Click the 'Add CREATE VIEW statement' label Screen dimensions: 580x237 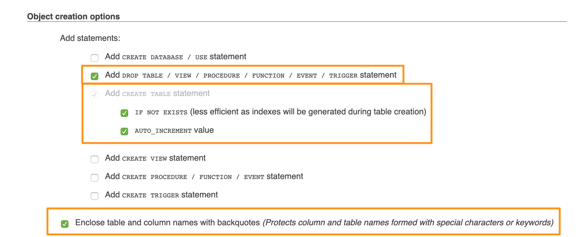[x=155, y=158]
